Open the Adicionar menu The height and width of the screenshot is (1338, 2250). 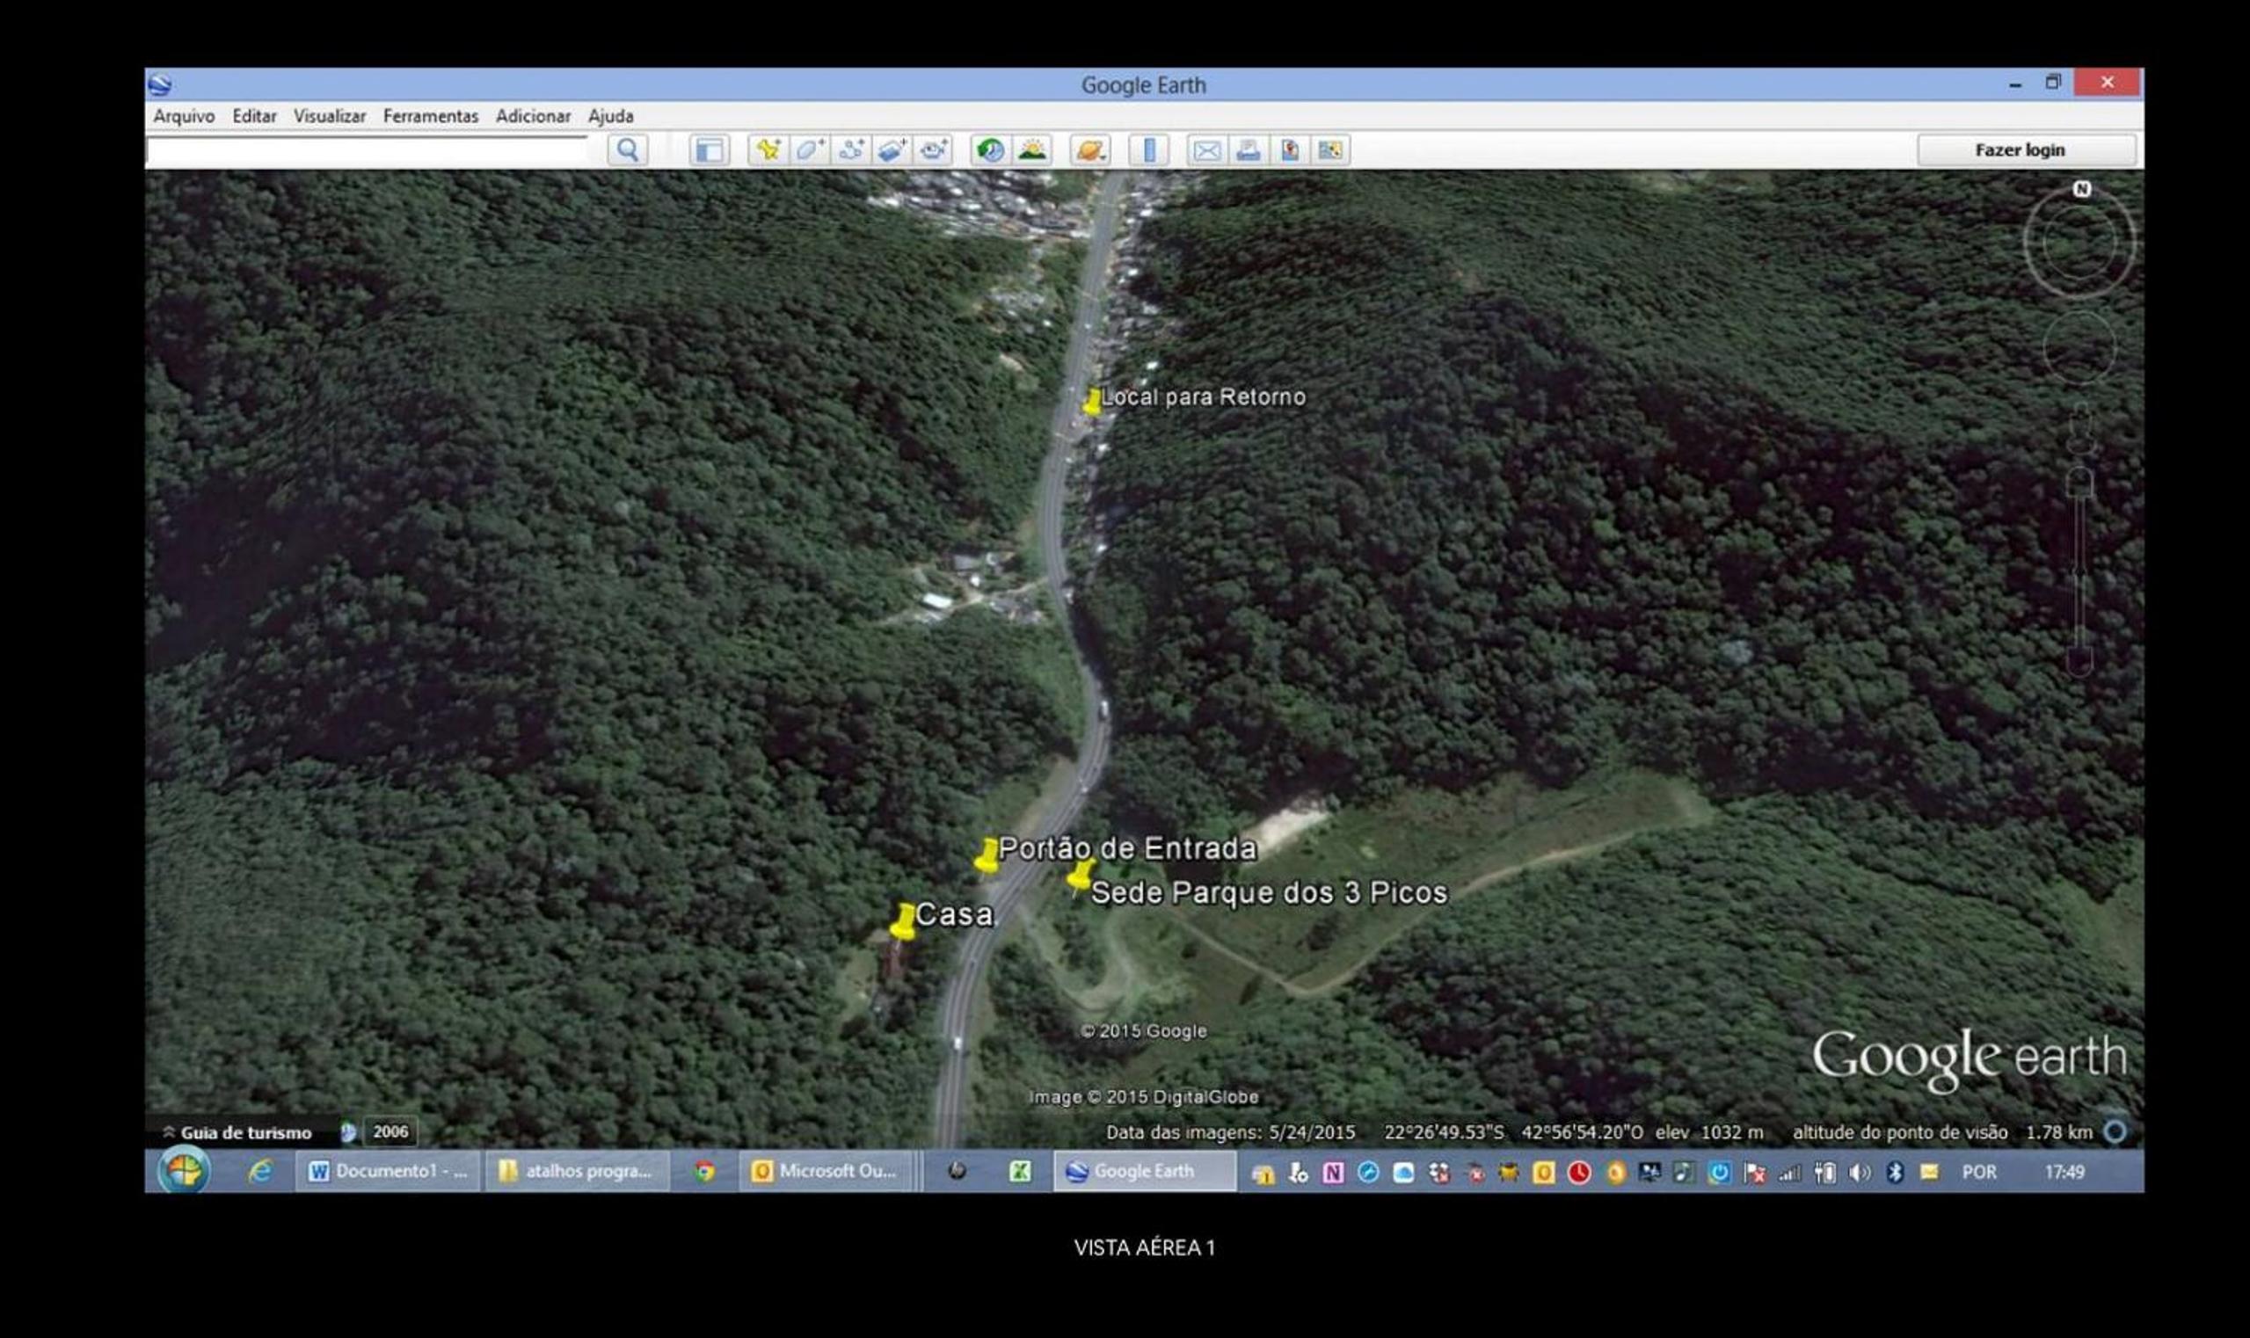(533, 116)
